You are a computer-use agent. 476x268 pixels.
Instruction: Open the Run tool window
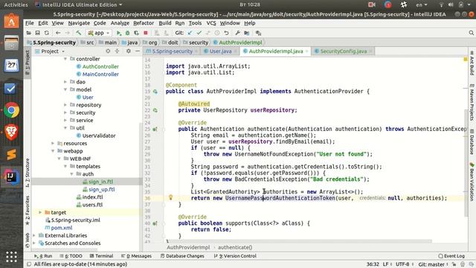coord(43,256)
